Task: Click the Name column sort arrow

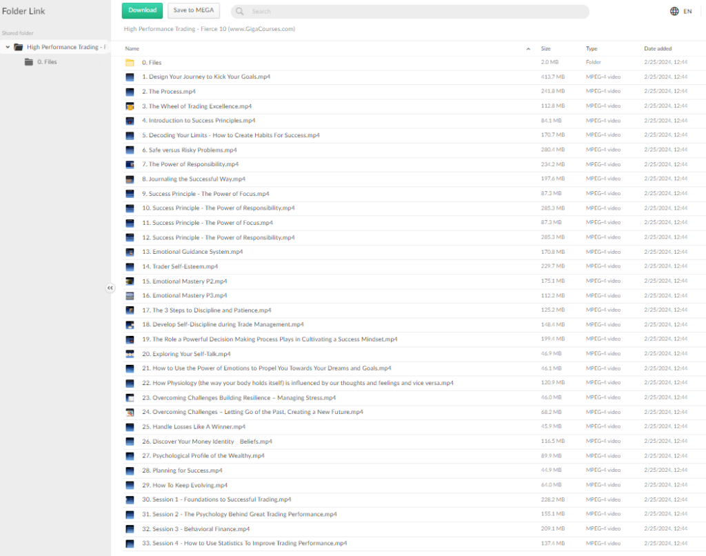Action: [x=528, y=49]
